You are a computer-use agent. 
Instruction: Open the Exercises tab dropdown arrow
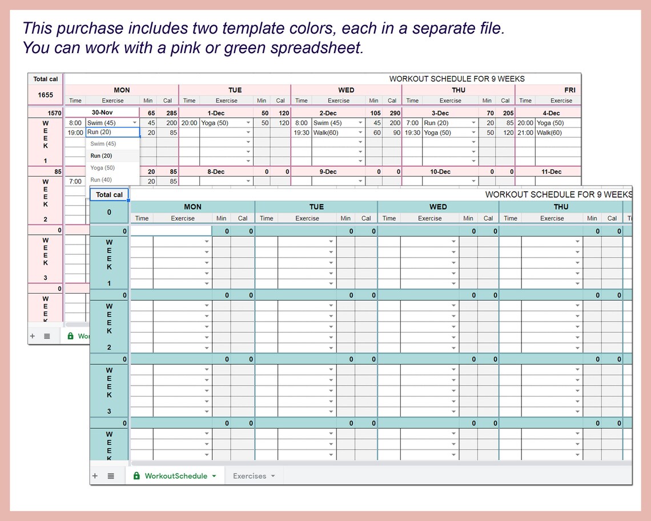(273, 475)
